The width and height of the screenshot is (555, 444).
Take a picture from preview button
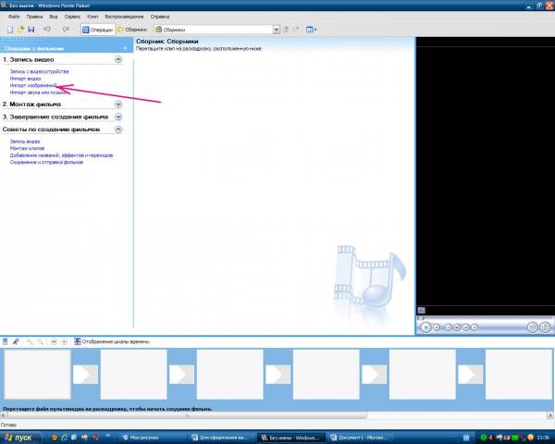point(545,327)
